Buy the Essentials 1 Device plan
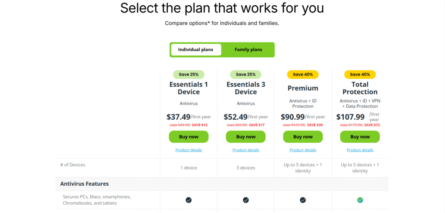The image size is (445, 213). 189,137
